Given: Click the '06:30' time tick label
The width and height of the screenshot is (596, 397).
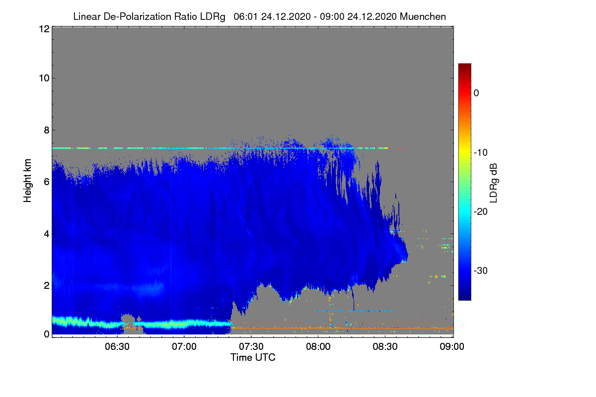Looking at the screenshot, I should pos(118,347).
